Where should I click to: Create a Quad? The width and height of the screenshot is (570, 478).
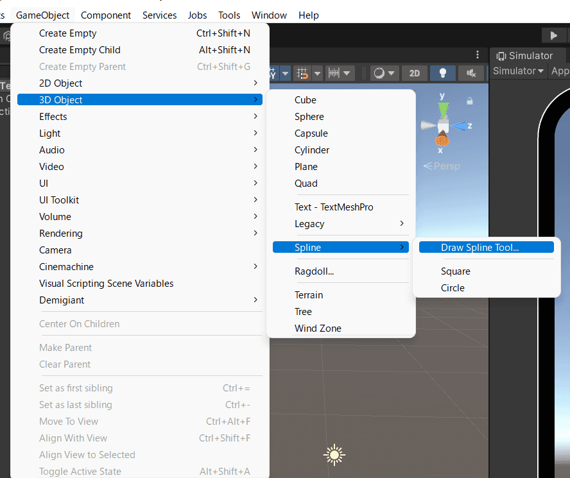point(341,184)
